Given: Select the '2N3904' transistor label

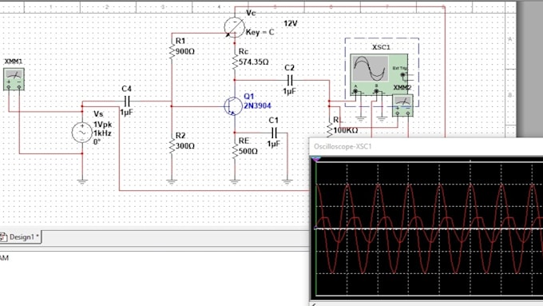Looking at the screenshot, I should point(257,105).
